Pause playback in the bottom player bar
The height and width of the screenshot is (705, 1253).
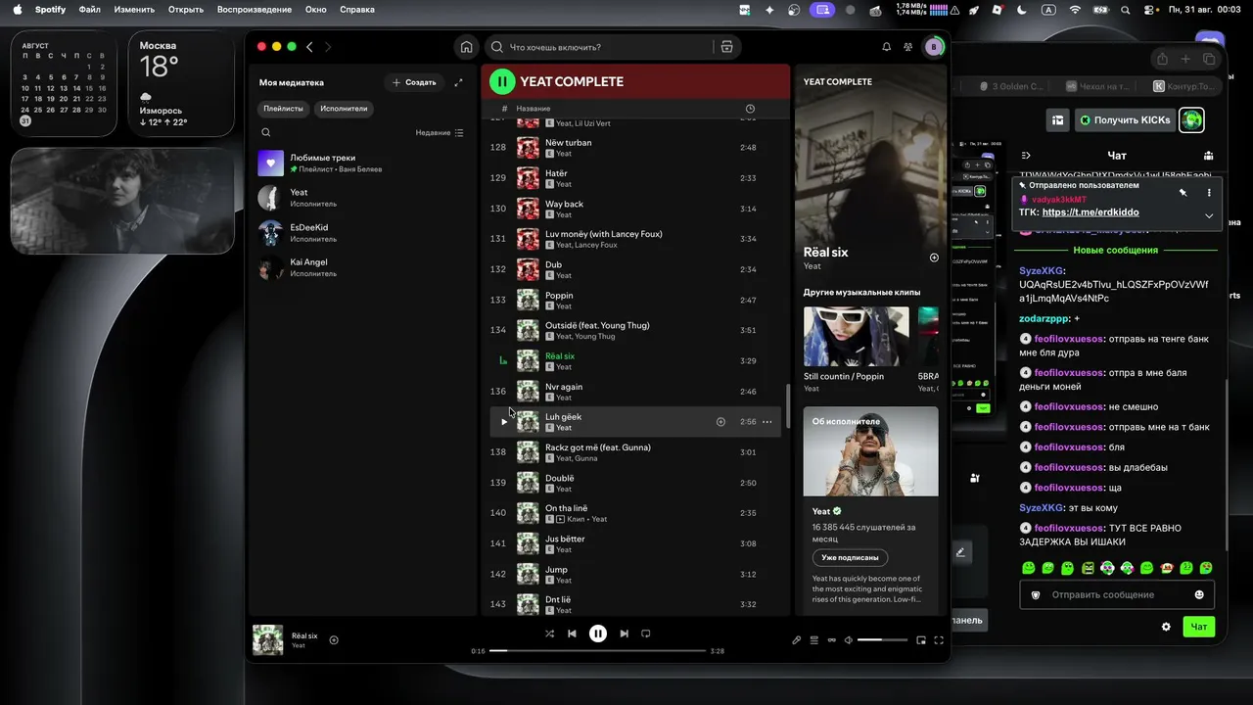tap(598, 634)
